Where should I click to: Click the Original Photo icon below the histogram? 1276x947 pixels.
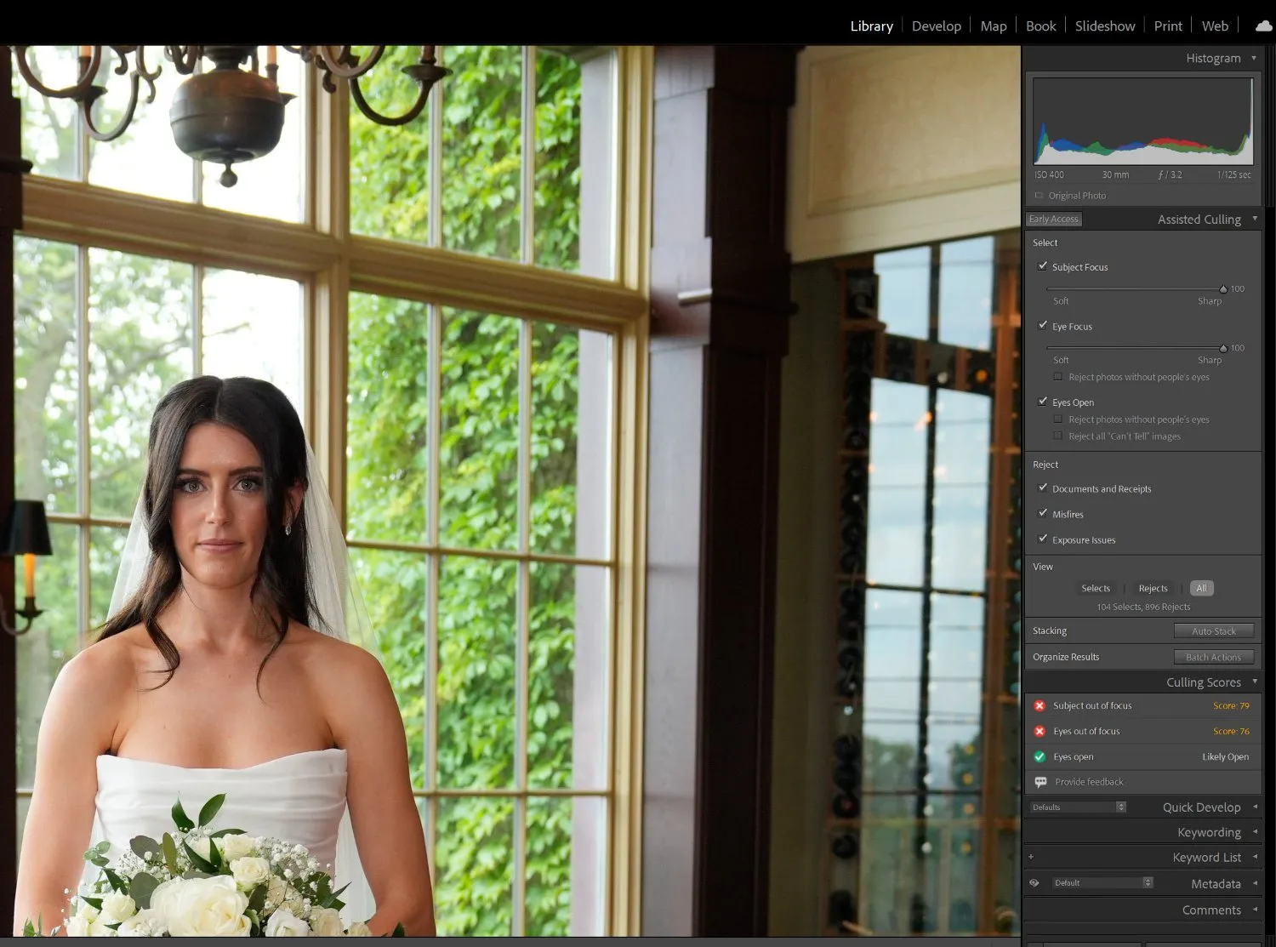pyautogui.click(x=1039, y=195)
